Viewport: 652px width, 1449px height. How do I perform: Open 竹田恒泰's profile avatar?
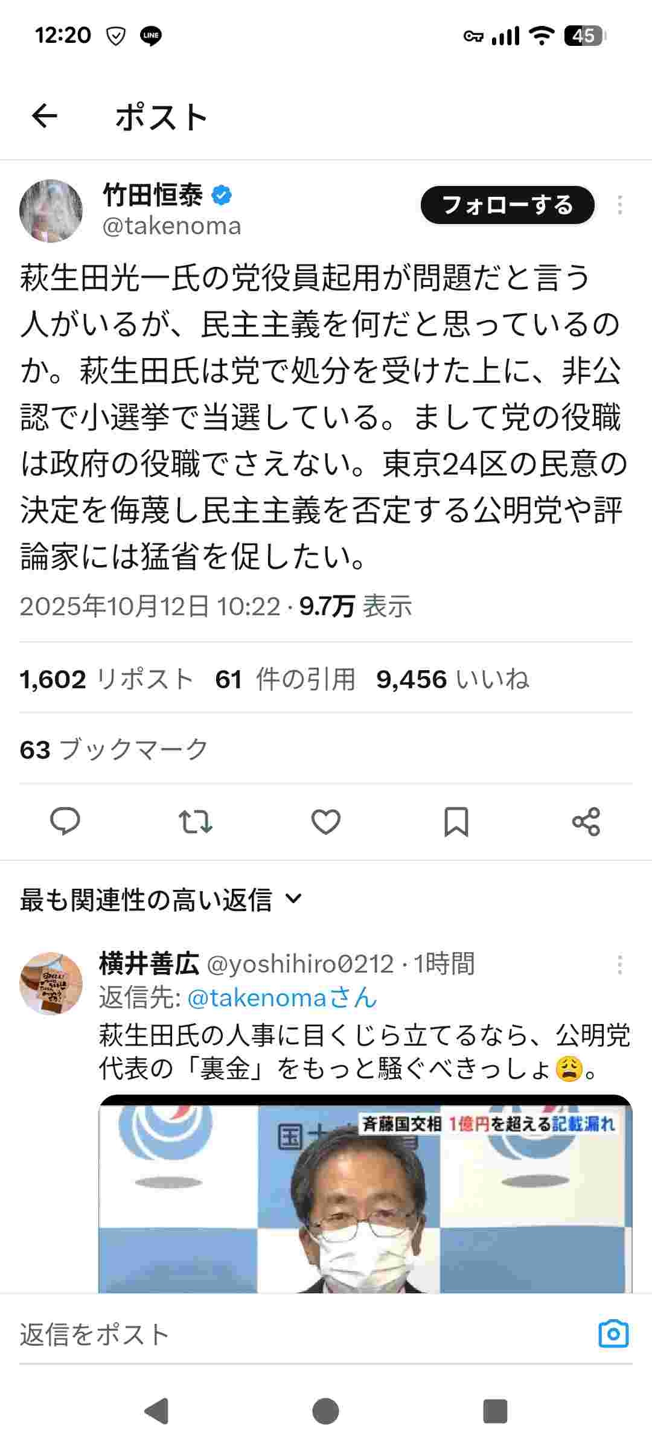coord(51,211)
